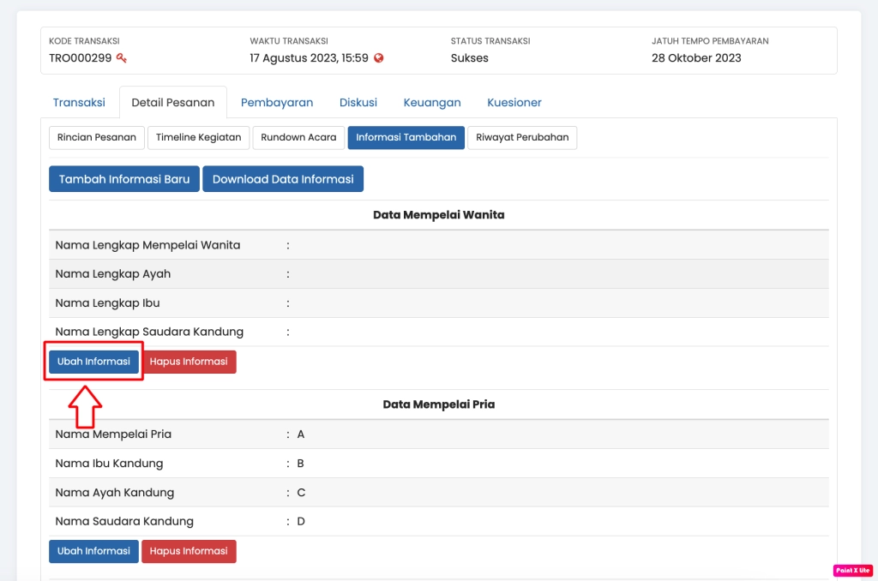Click the Tambah Informasi Baru button
This screenshot has width=878, height=581.
(124, 179)
